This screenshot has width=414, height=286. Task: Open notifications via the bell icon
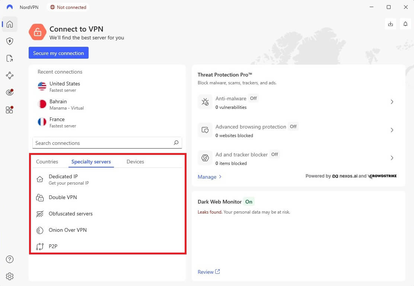point(405,23)
